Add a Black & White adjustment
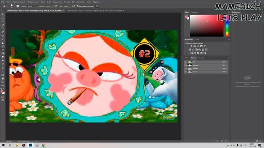Viewport: 264px width, 148px height. (x=196, y=50)
